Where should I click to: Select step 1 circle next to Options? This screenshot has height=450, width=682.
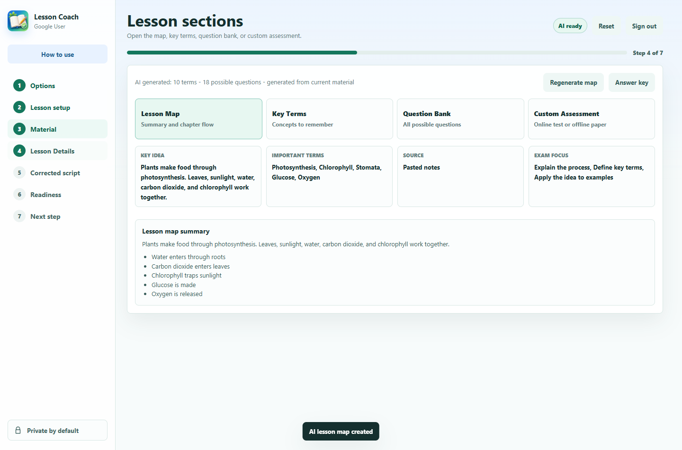(x=19, y=86)
